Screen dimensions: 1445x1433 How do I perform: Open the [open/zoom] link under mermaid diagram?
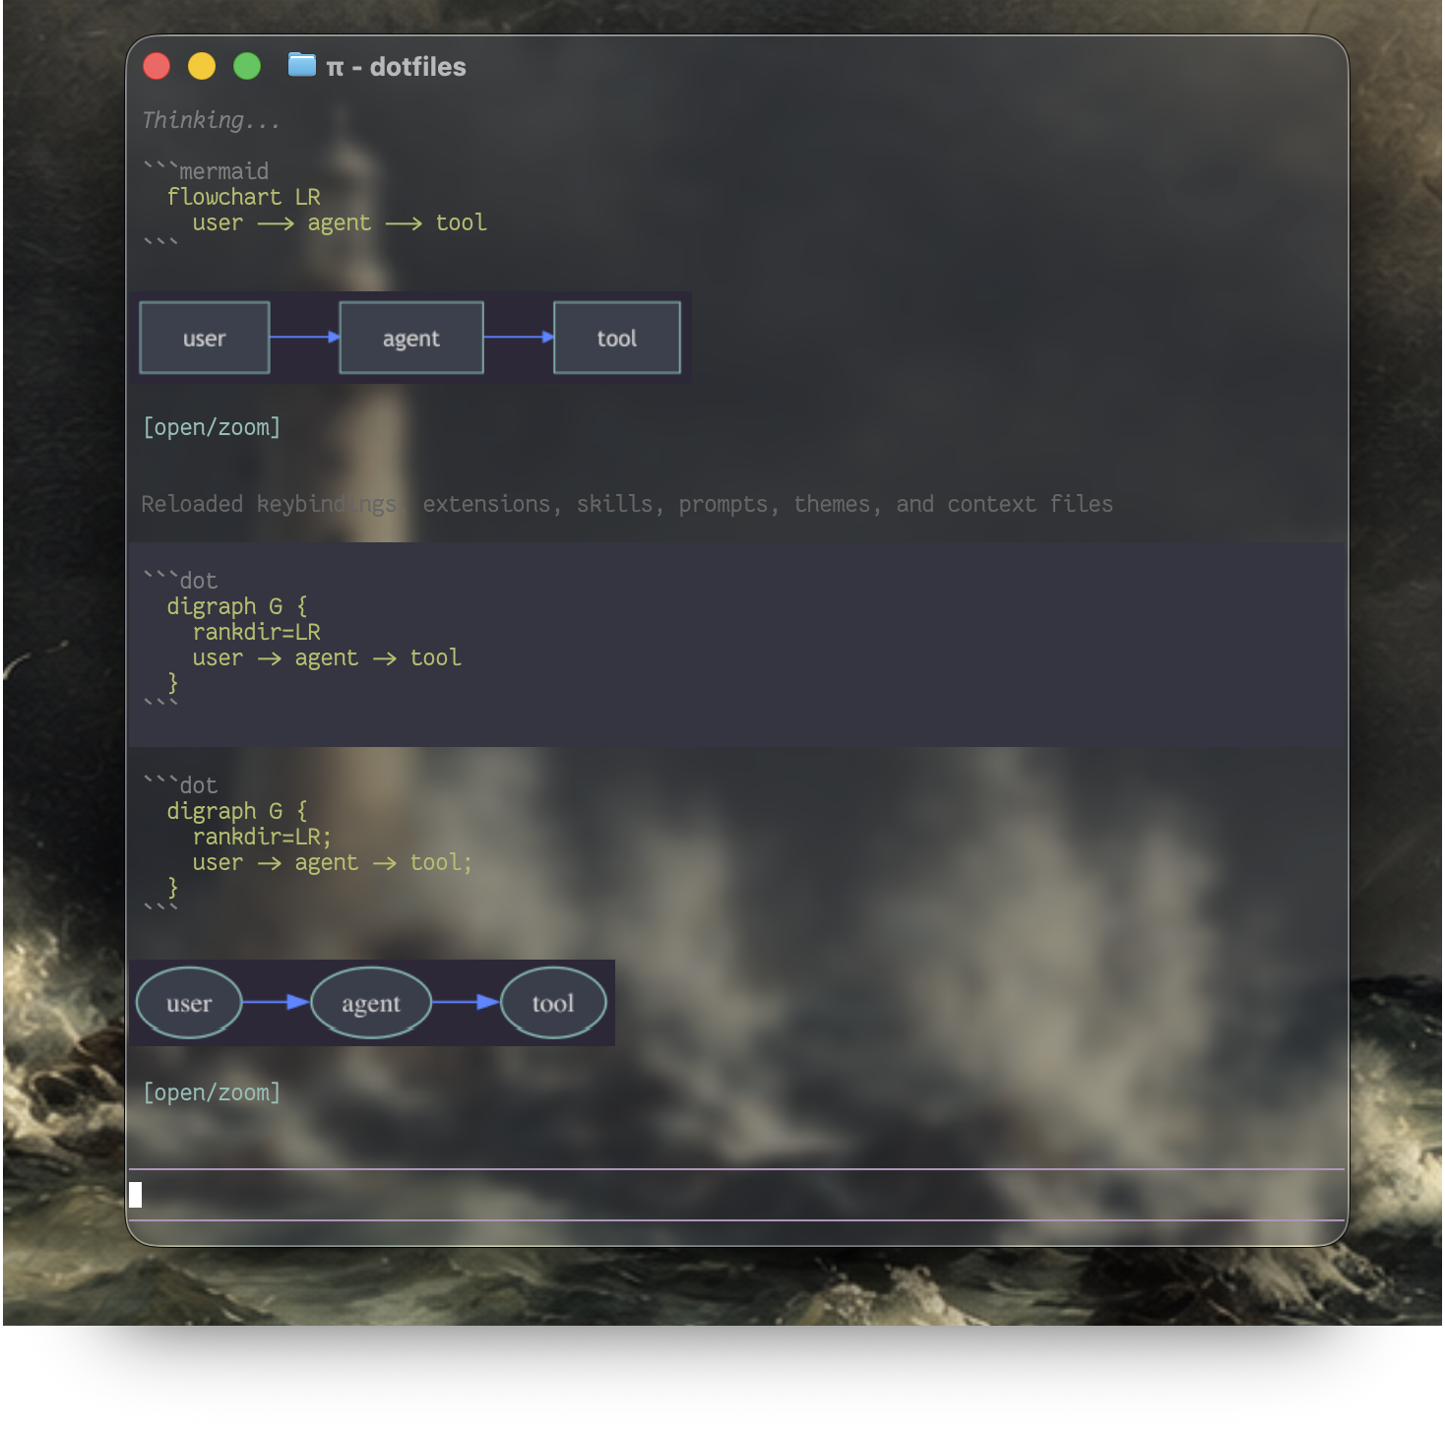click(x=212, y=427)
